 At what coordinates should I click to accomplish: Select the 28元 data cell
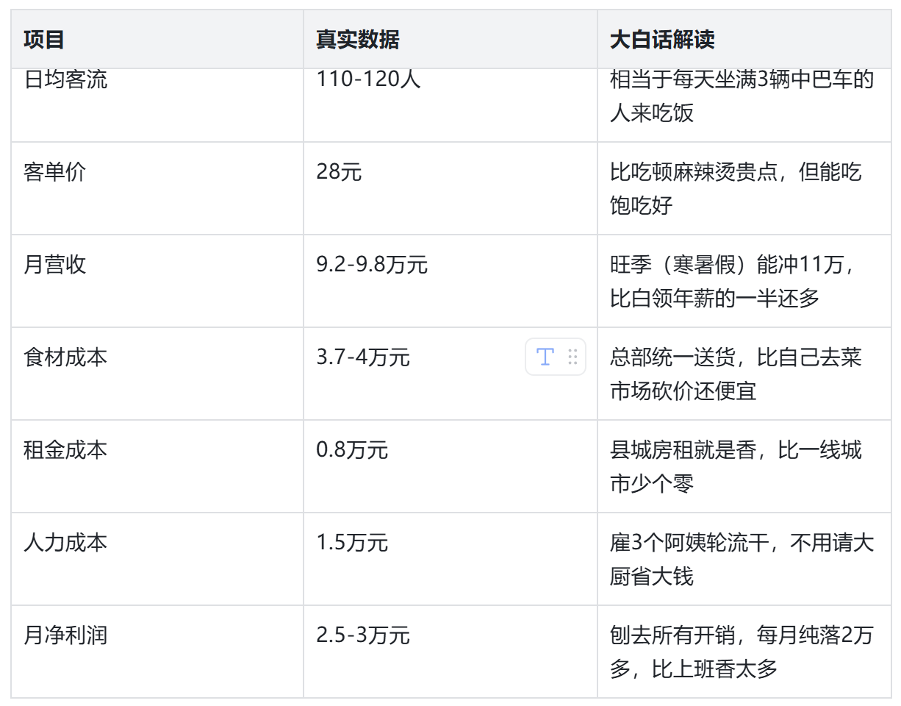coord(339,172)
